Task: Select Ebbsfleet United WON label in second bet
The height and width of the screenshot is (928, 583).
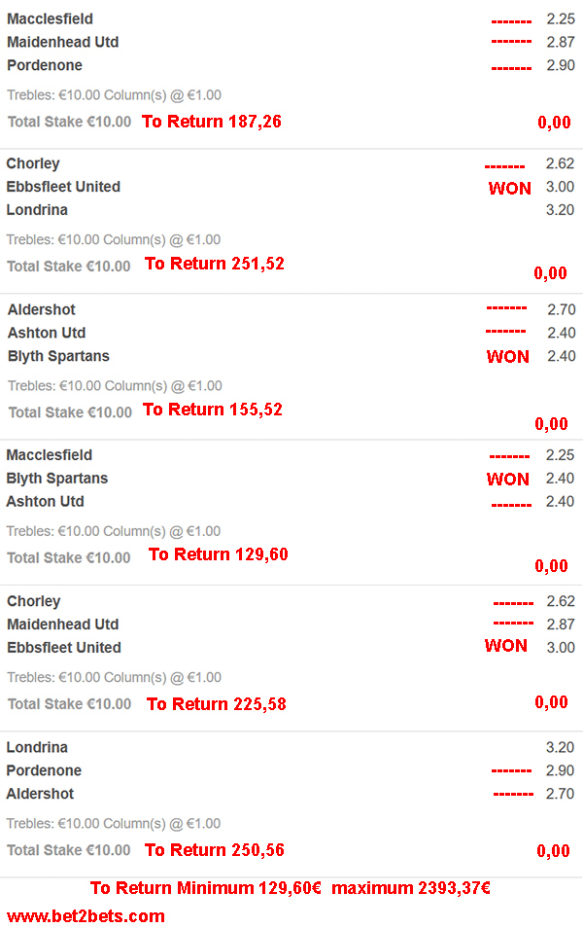Action: [510, 188]
